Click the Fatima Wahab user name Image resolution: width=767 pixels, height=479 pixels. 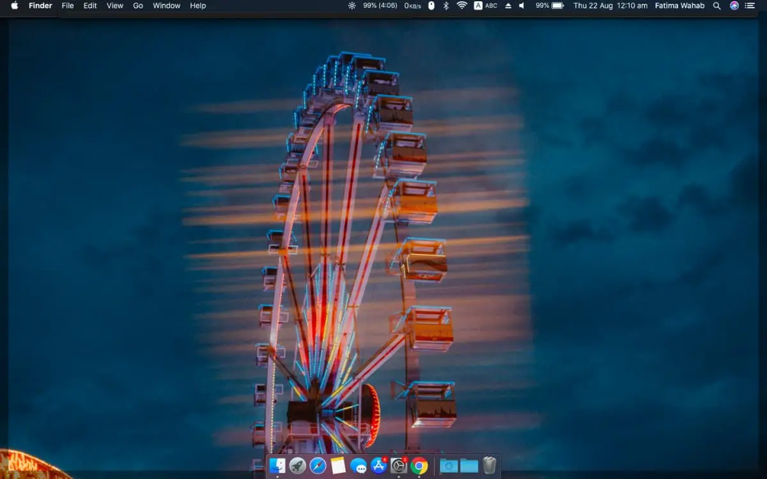pyautogui.click(x=679, y=6)
